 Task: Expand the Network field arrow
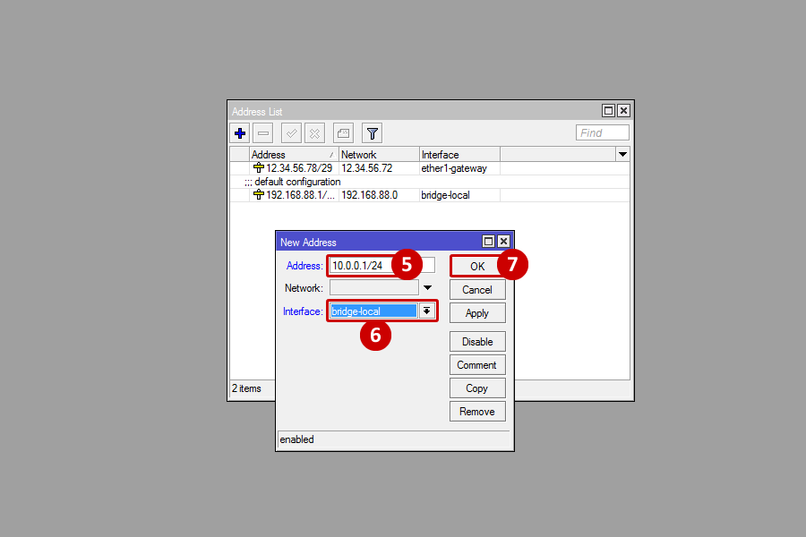(428, 288)
